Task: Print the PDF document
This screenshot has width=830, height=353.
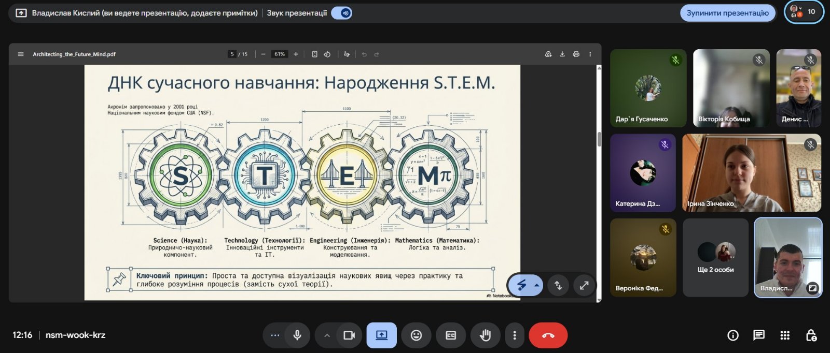Action: coord(576,54)
